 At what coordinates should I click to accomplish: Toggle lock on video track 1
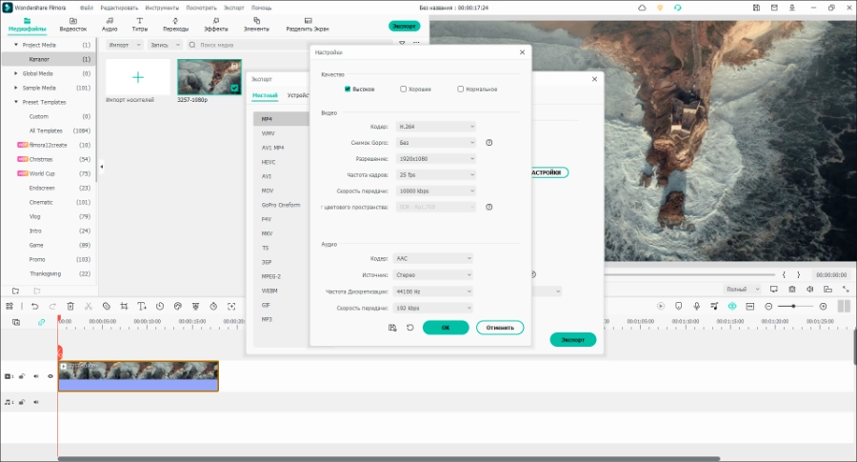pyautogui.click(x=22, y=376)
